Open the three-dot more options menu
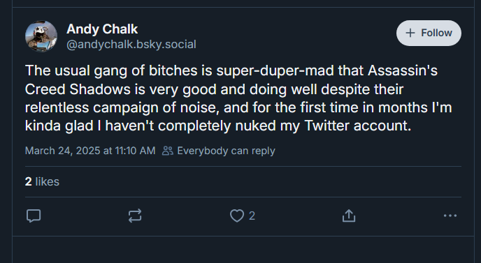The height and width of the screenshot is (263, 481). (450, 216)
